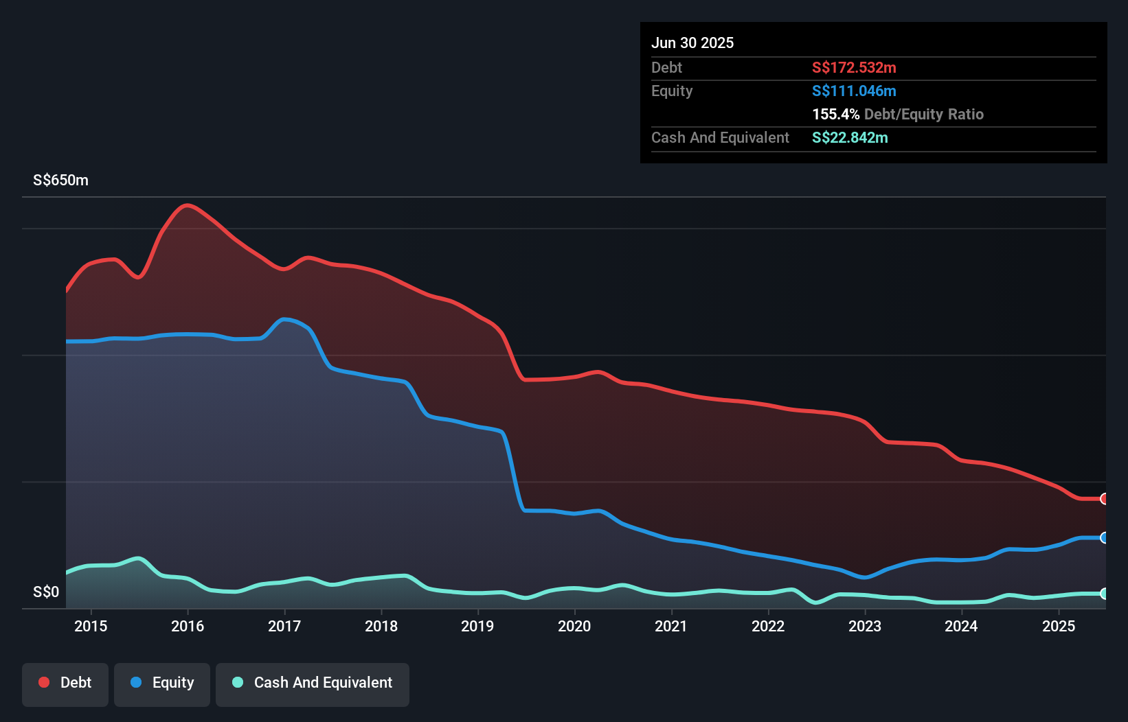This screenshot has height=722, width=1128.
Task: Click the teal Cash And Equivalent legend dot
Action: point(236,682)
